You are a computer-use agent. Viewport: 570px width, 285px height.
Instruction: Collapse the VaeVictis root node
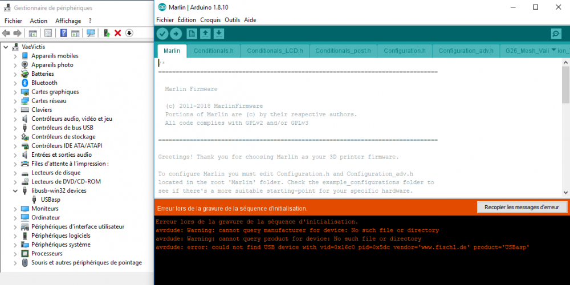(x=6, y=47)
